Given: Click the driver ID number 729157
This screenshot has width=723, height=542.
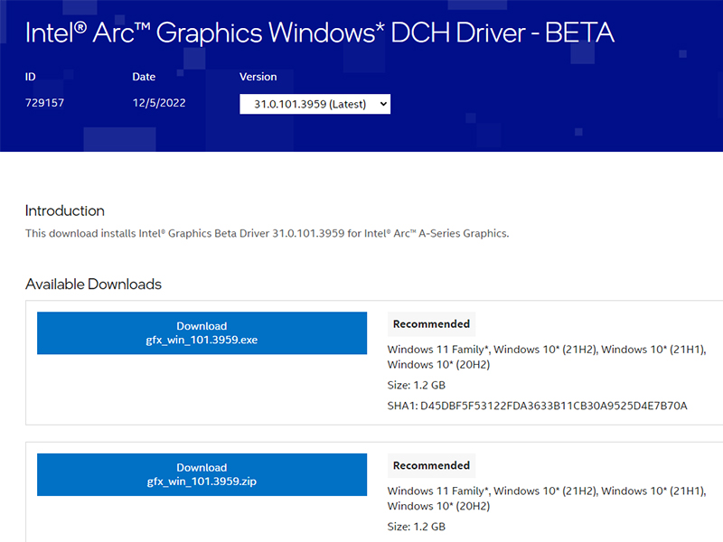Looking at the screenshot, I should click(42, 102).
